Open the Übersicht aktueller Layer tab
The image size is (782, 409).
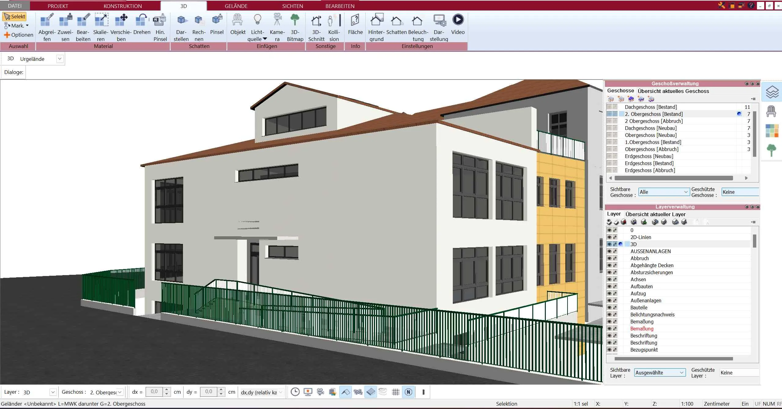click(655, 214)
